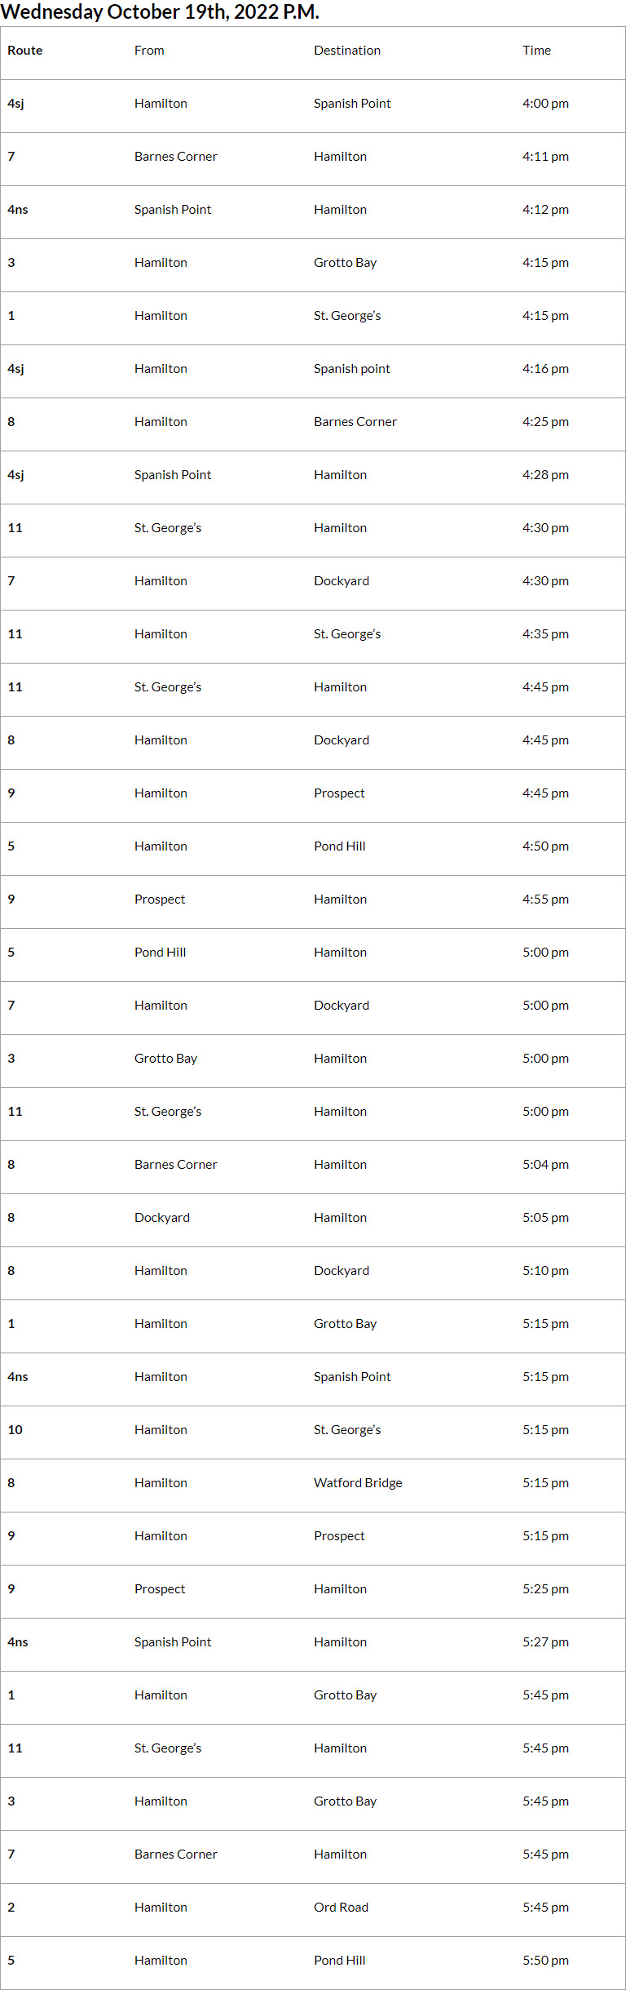Click Barnes Corner in the Destination column
Viewport: 626px width, 1990px height.
pos(355,422)
